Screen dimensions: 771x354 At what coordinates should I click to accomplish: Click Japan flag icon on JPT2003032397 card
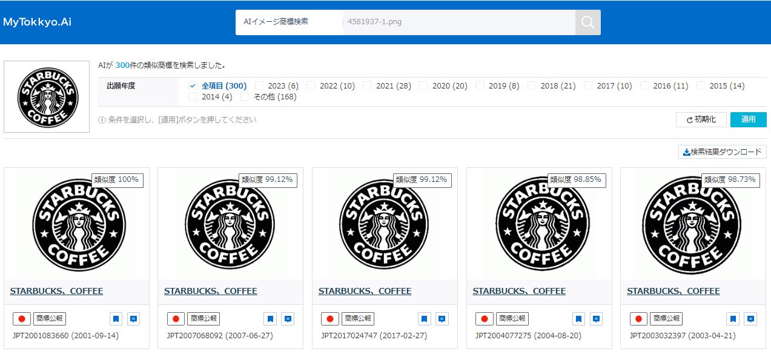[x=638, y=318]
